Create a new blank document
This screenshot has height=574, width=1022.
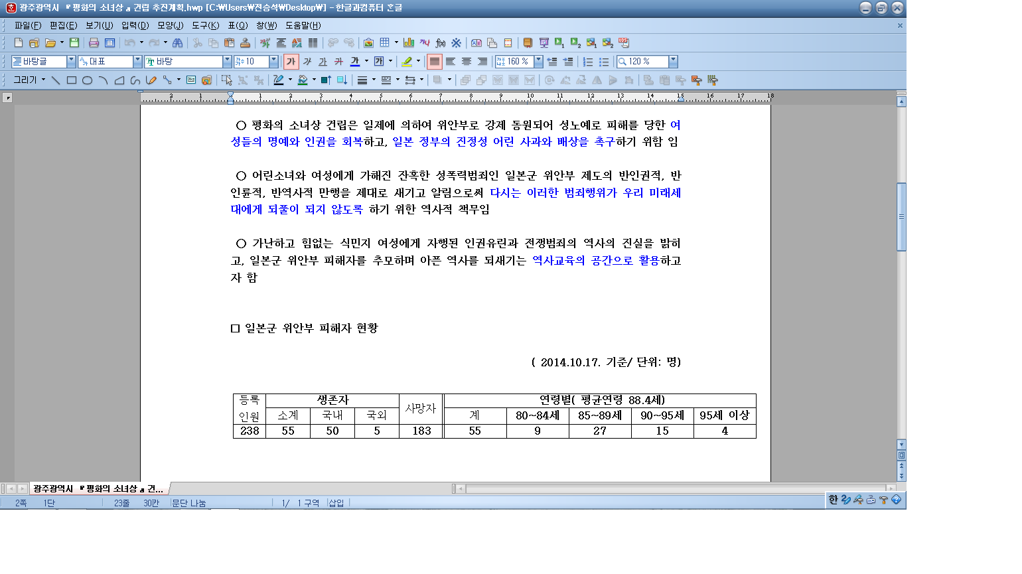click(19, 43)
